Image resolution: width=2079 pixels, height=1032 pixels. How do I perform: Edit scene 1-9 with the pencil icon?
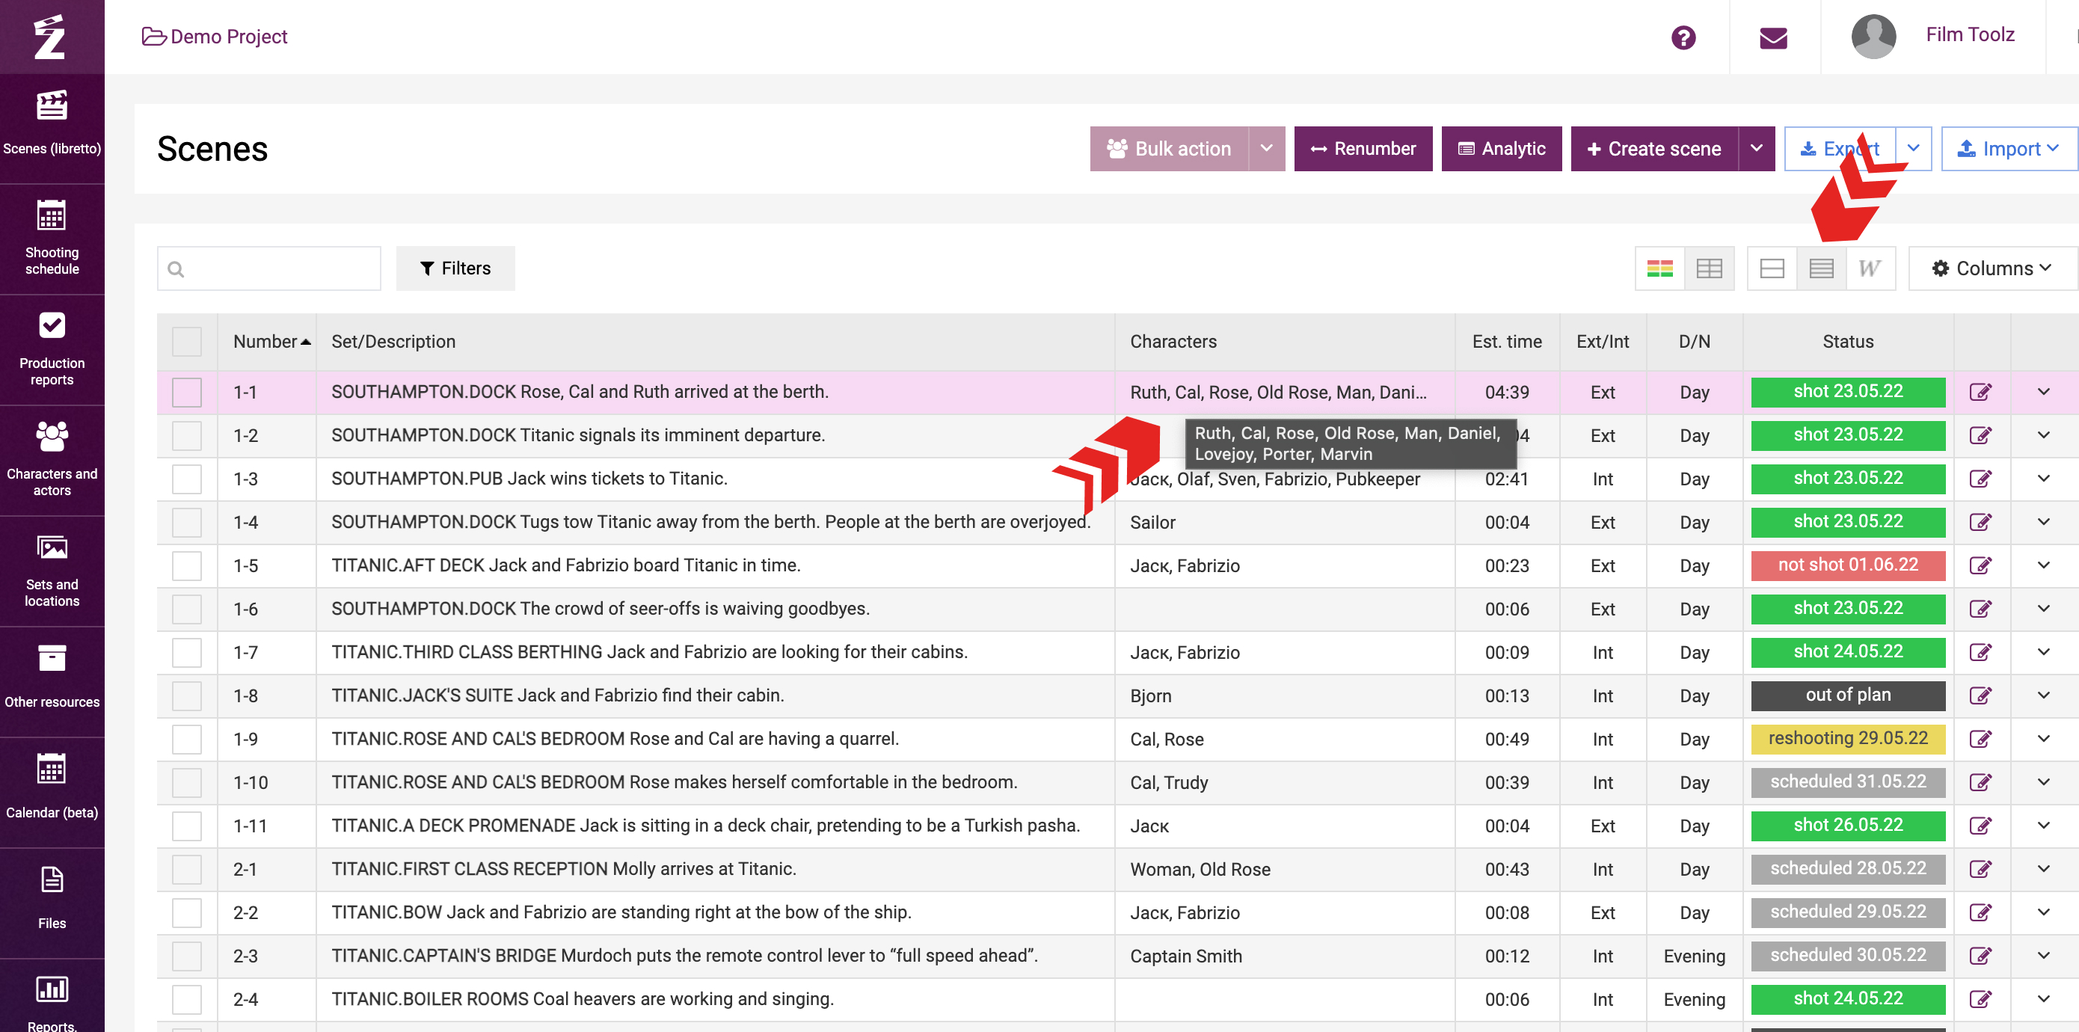(x=1980, y=739)
